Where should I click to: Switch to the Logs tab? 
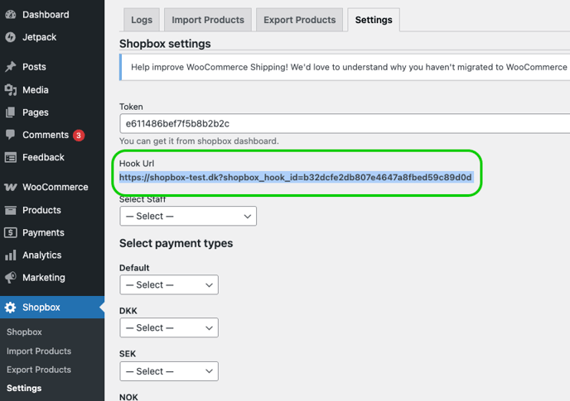pyautogui.click(x=142, y=20)
